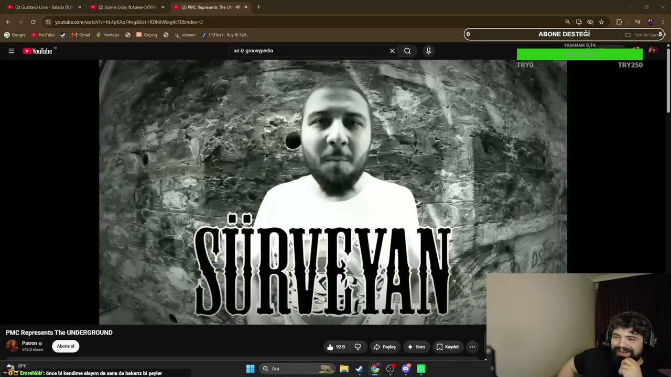Open Haritalar maps bookmark
Viewport: 671px width, 377px height.
107,35
